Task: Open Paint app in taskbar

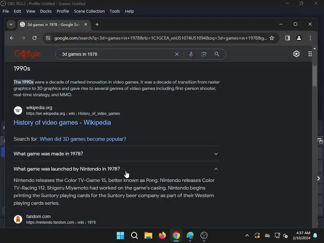Action: tap(190, 235)
